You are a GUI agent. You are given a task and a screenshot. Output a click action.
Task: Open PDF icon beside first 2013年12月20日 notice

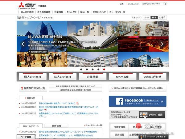click(x=77, y=104)
